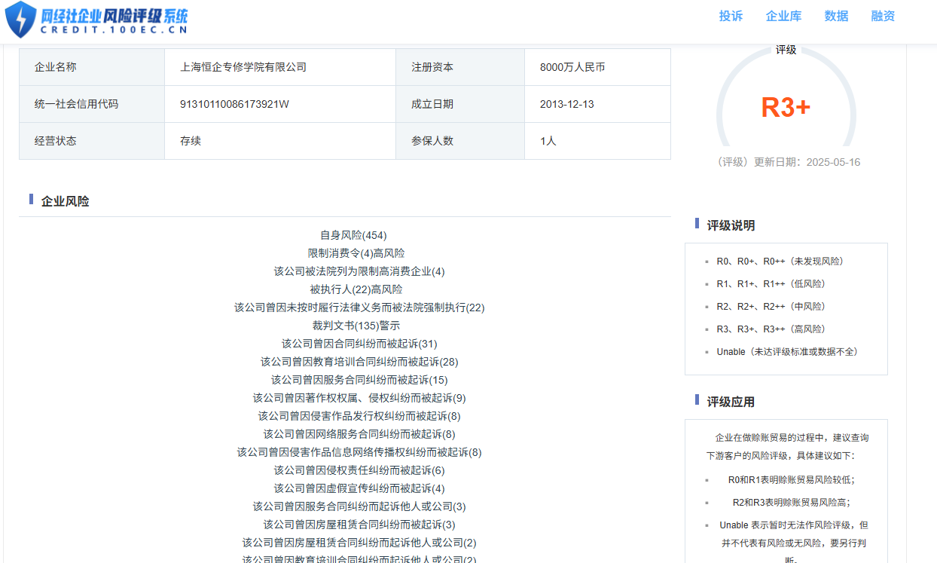Click 侵权责任纠纷而被起诉(6) line
Screen dimensions: 937x563
(x=359, y=470)
